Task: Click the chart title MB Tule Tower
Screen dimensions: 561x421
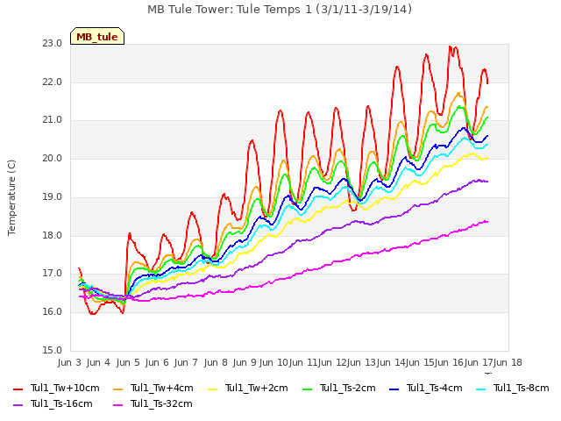Action: tap(280, 10)
